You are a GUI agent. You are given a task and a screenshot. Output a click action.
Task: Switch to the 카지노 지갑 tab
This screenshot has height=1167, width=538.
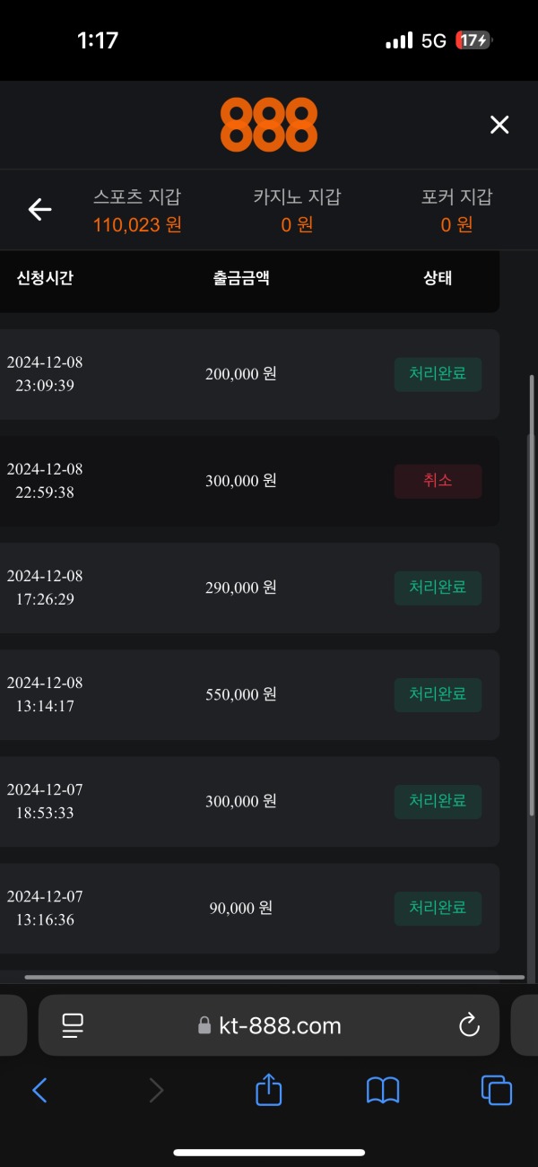point(296,210)
